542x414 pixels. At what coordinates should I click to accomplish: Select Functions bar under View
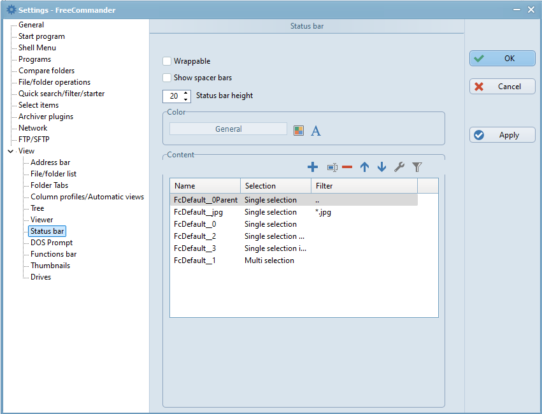[x=53, y=254]
